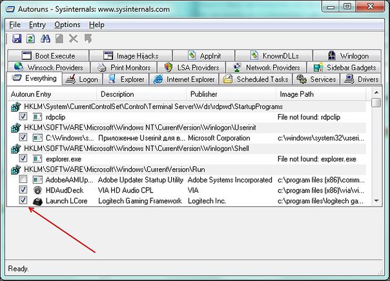Image resolution: width=390 pixels, height=281 pixels.
Task: Click registry icon of Winlogon\Userinit key
Action: pyautogui.click(x=15, y=128)
